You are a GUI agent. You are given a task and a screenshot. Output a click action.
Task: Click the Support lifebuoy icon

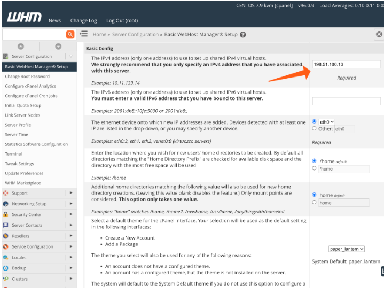tap(6, 193)
